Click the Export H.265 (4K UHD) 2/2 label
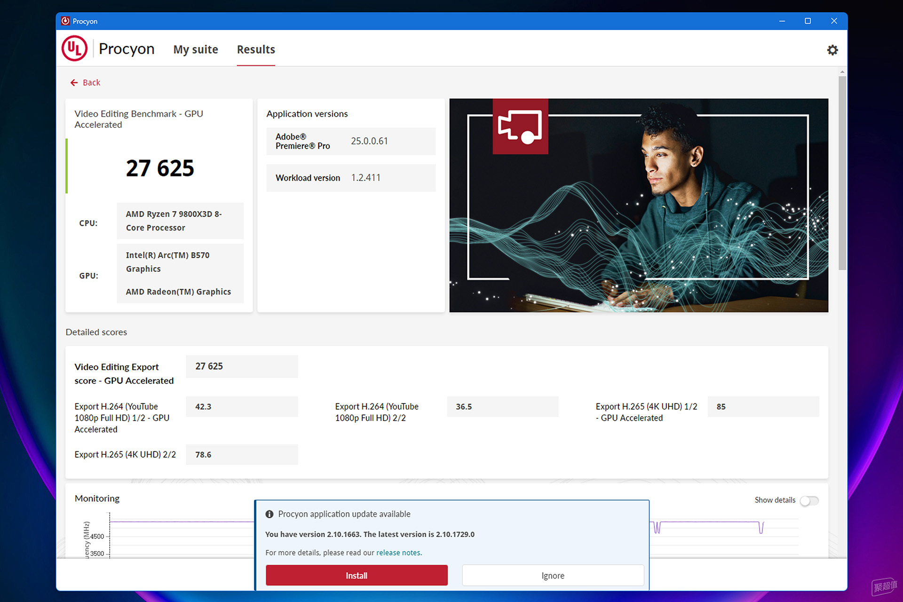 coord(125,455)
